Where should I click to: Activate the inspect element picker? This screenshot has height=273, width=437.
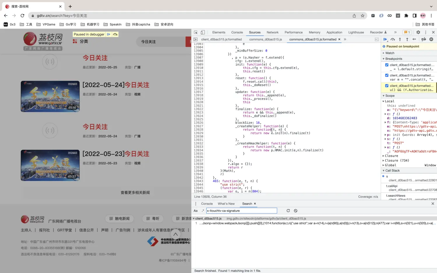tap(196, 32)
